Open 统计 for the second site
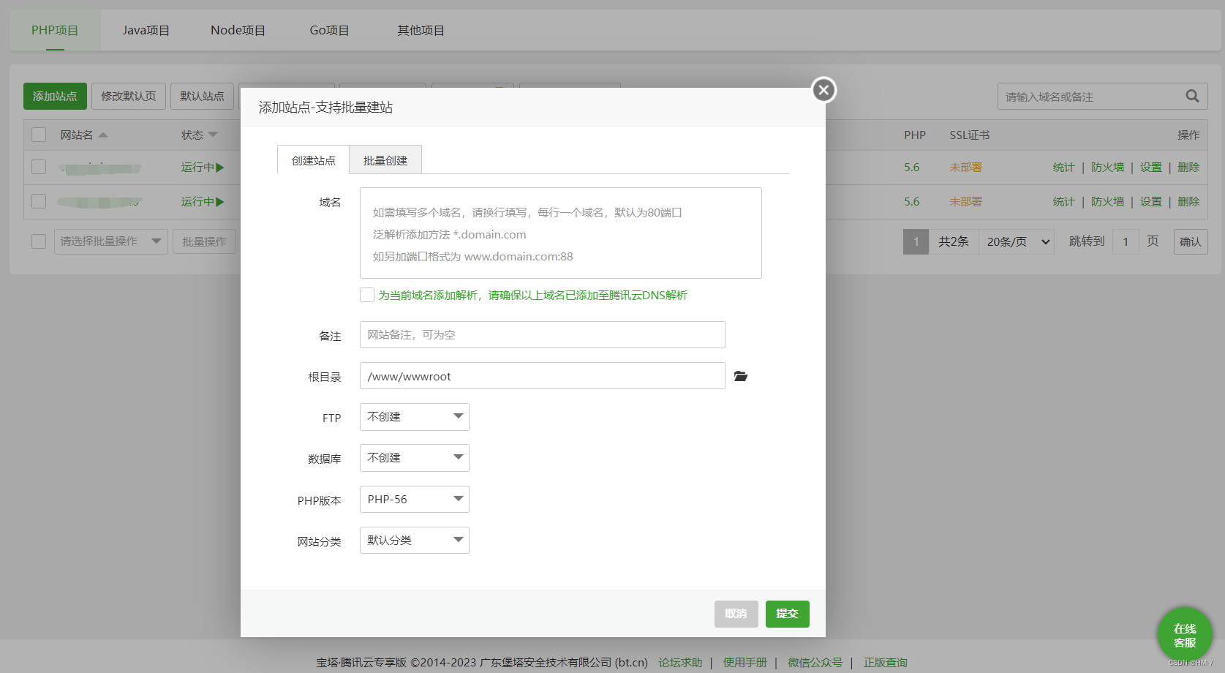The height and width of the screenshot is (673, 1225). (1063, 201)
